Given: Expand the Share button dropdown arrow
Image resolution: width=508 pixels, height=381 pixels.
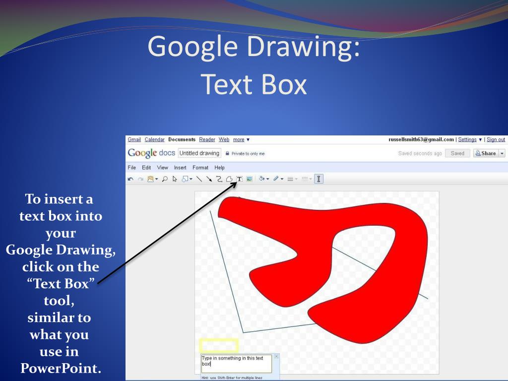Looking at the screenshot, I should [502, 153].
